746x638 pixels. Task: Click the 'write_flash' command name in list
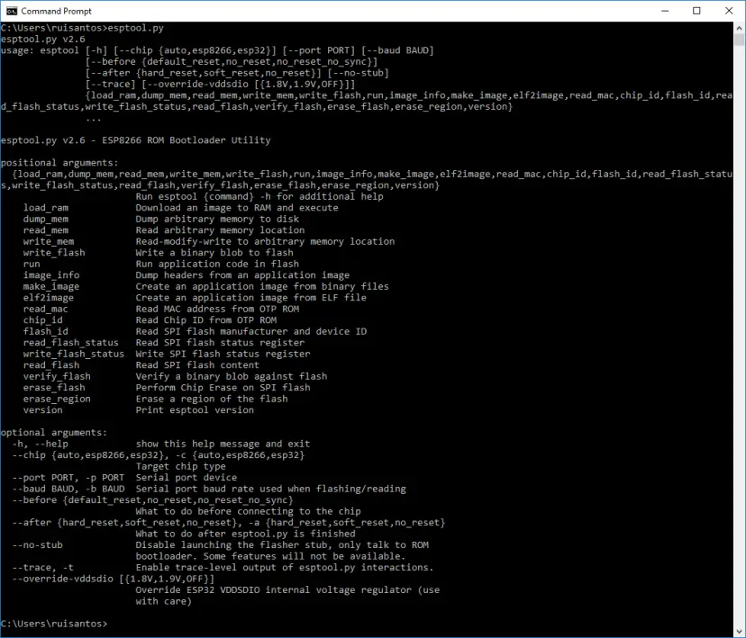(x=54, y=253)
